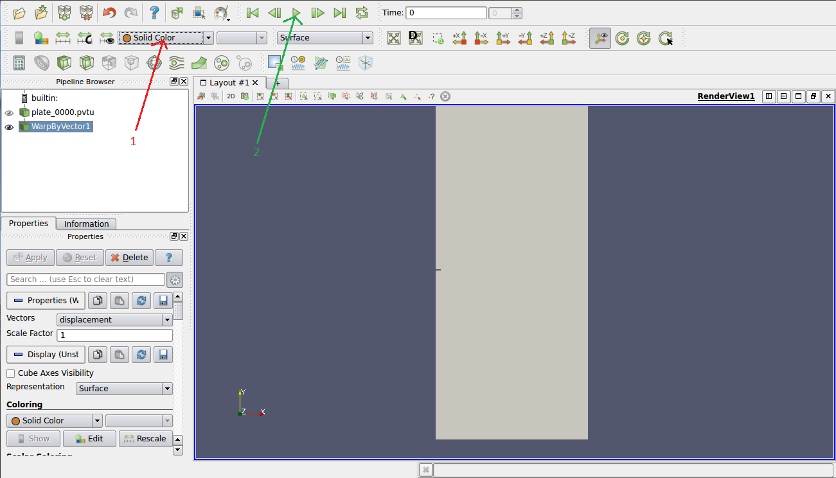Image resolution: width=836 pixels, height=478 pixels.
Task: Click the Edit Color Map toolbar icon
Action: [x=41, y=38]
